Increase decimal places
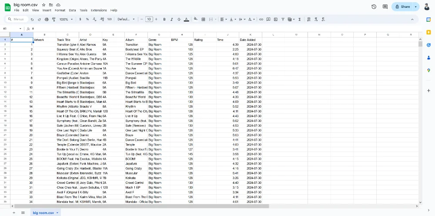 coord(102,20)
